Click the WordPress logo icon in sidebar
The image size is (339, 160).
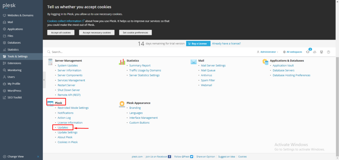click(x=4, y=91)
